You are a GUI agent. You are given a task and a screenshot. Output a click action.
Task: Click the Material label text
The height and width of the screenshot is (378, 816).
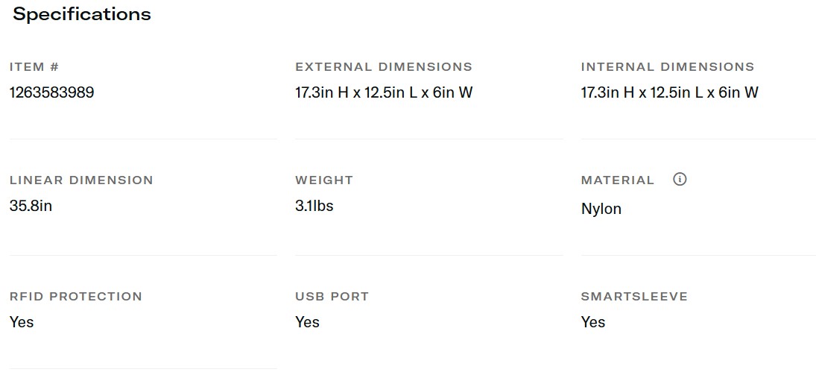(x=618, y=180)
